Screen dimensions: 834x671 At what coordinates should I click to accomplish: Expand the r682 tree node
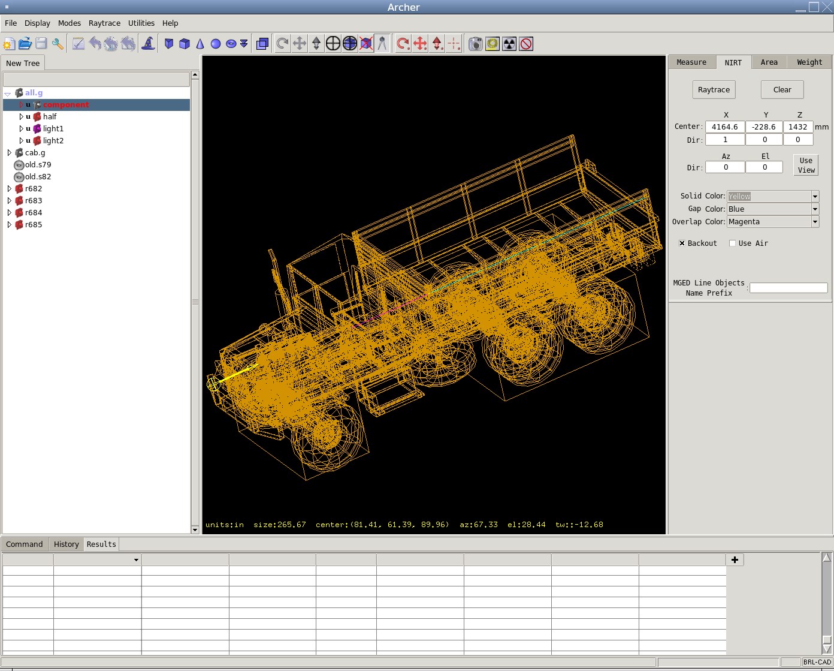[x=9, y=189]
